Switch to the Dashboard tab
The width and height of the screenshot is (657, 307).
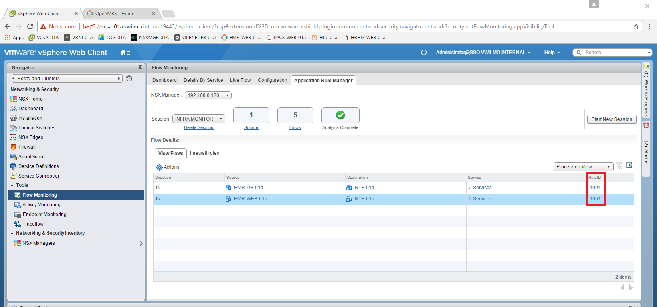(164, 80)
